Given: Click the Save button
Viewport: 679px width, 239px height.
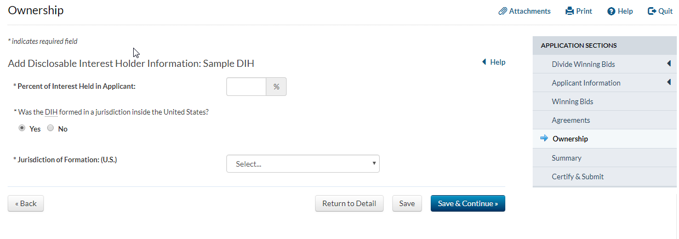Looking at the screenshot, I should [x=407, y=203].
